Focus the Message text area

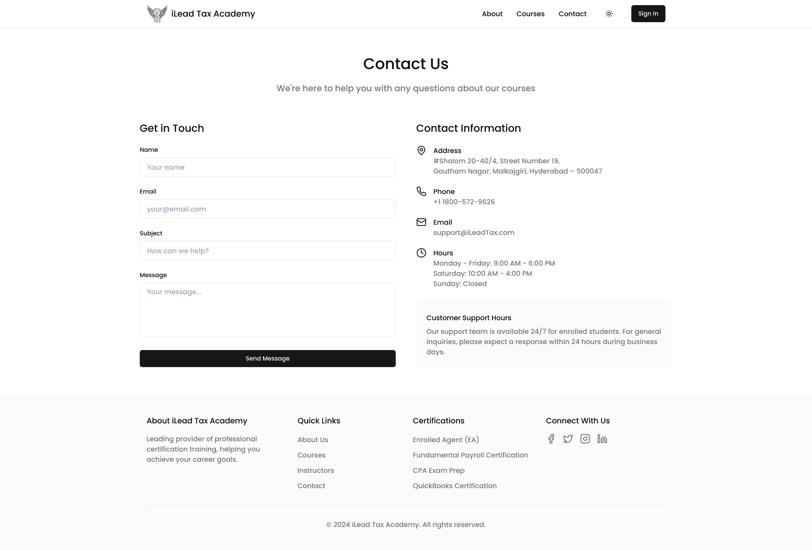click(268, 310)
